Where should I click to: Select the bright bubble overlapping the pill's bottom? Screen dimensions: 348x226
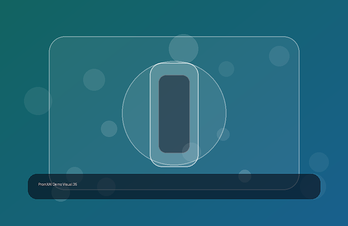191,152
